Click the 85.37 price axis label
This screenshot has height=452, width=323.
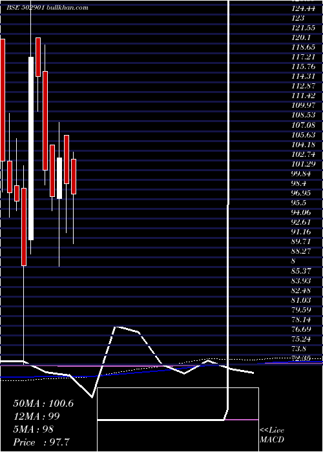coord(301,271)
